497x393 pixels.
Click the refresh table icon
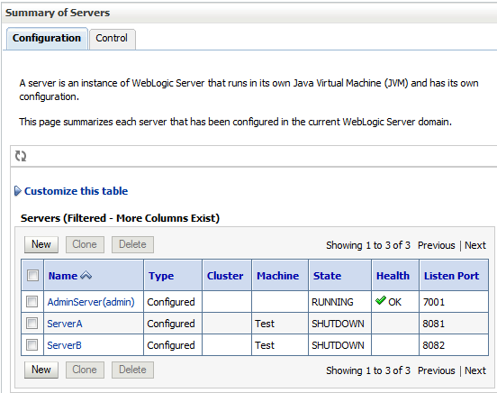click(x=21, y=156)
